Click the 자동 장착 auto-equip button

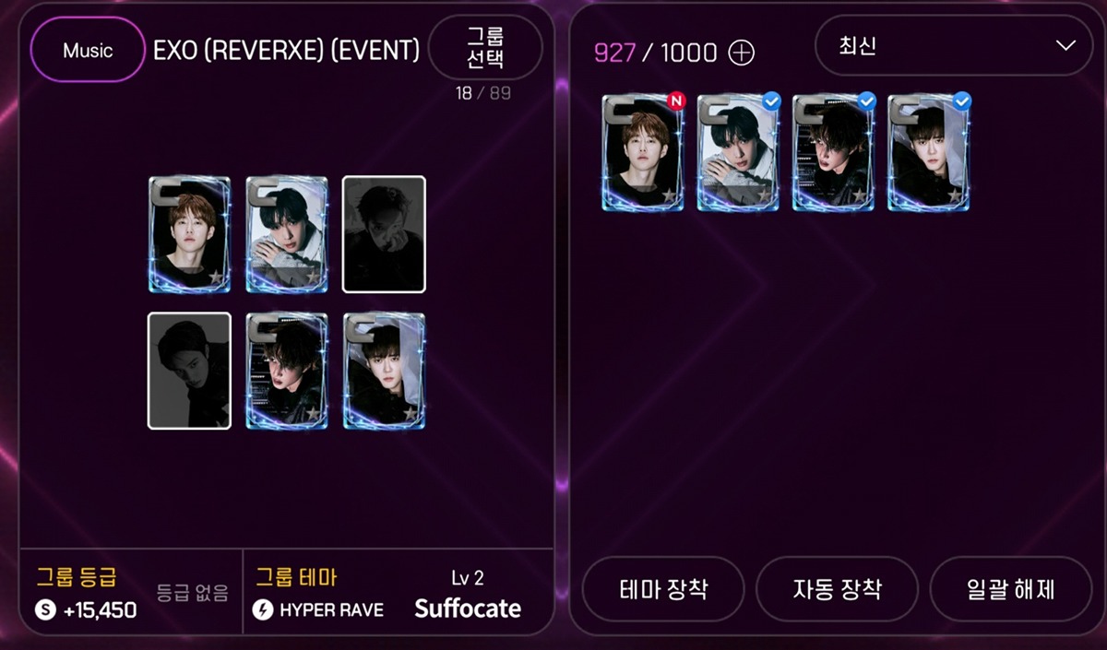(x=837, y=588)
